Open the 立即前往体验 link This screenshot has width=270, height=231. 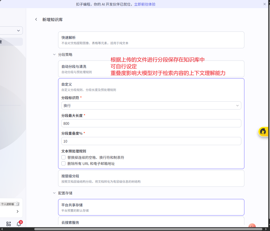145,4
